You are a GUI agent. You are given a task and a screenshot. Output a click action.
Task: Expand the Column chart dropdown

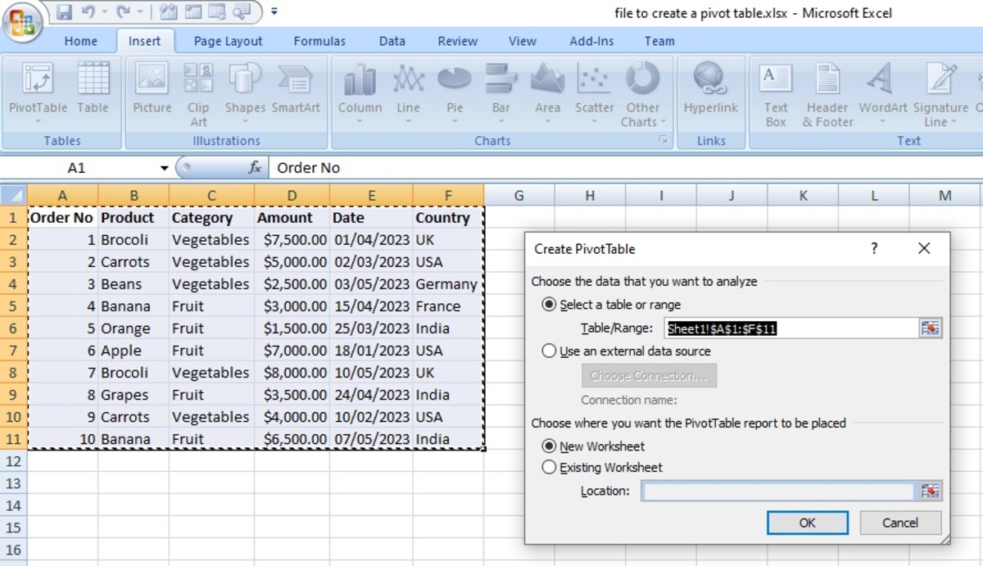360,122
